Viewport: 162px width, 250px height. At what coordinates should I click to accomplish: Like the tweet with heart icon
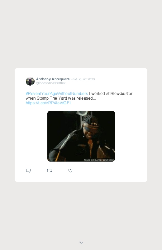(70, 171)
